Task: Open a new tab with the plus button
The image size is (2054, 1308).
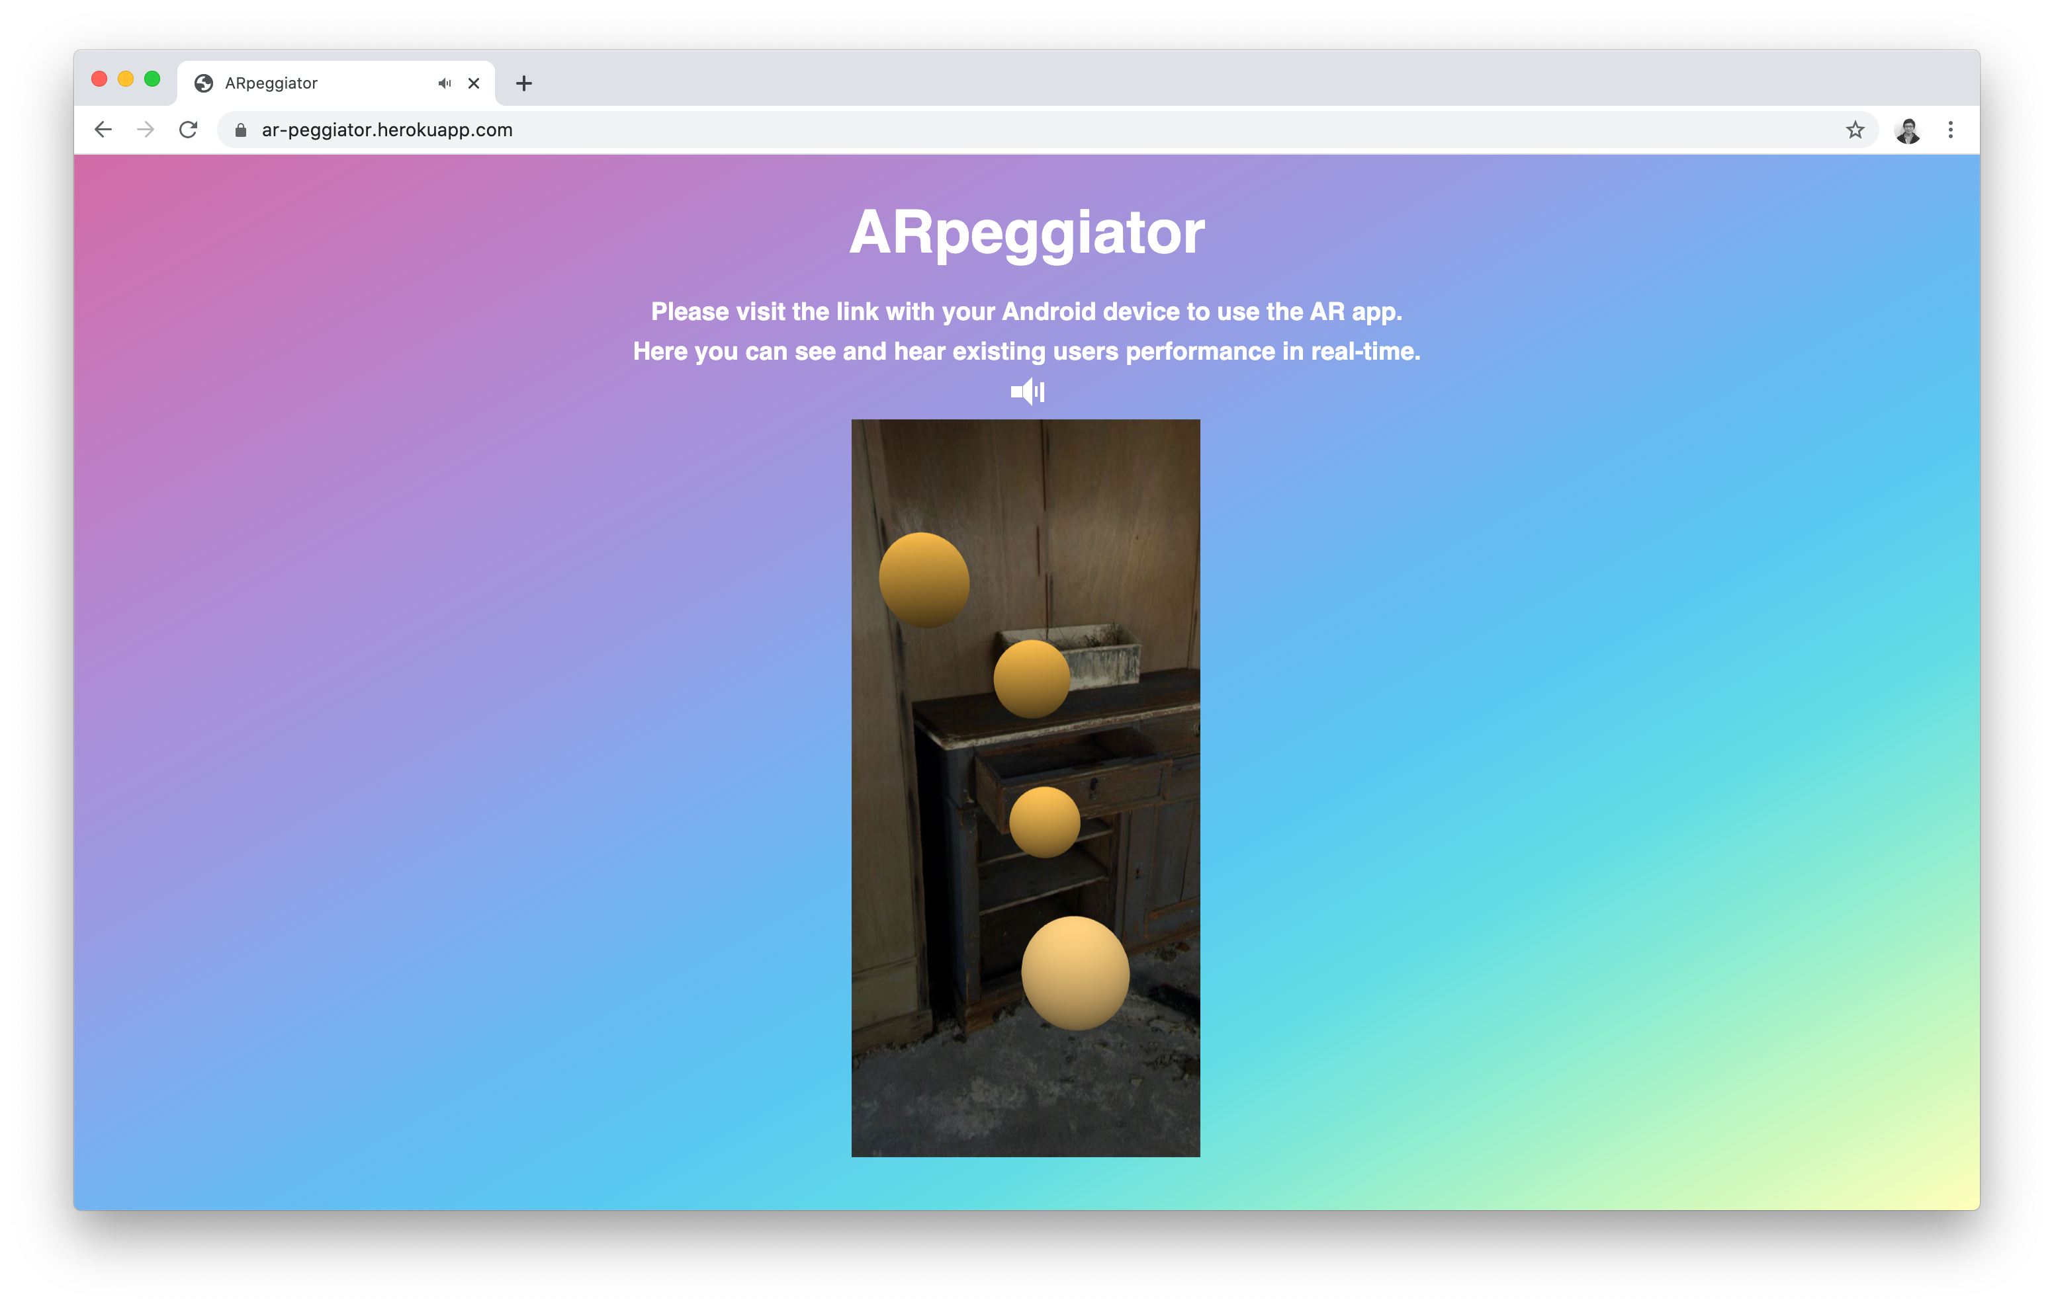Action: click(523, 83)
